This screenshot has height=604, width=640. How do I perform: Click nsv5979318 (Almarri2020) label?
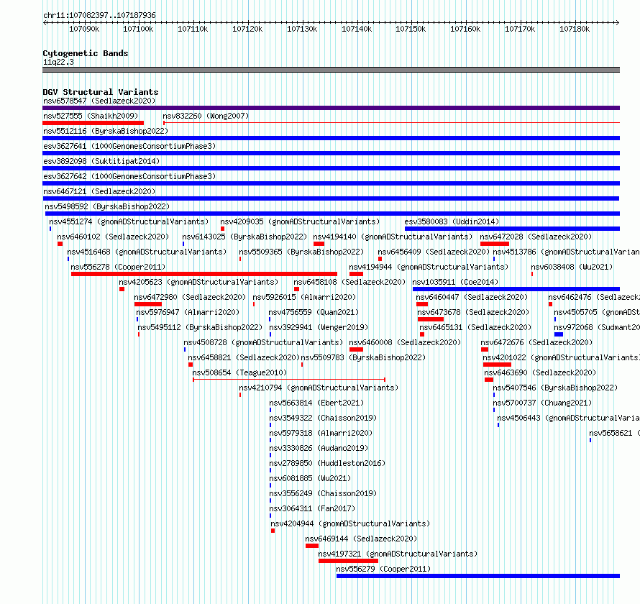[321, 433]
